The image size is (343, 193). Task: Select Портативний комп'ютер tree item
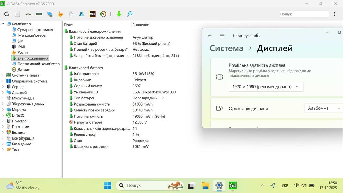[x=38, y=64]
